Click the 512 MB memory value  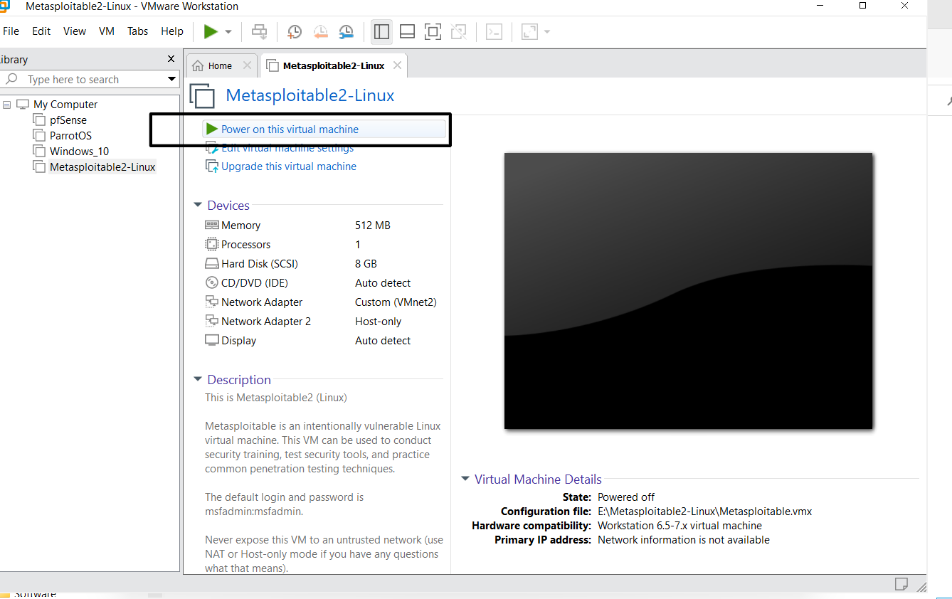[373, 226]
